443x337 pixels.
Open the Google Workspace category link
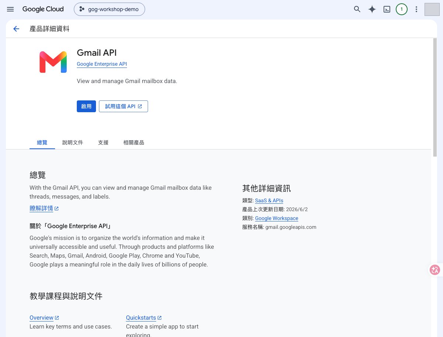pos(277,218)
